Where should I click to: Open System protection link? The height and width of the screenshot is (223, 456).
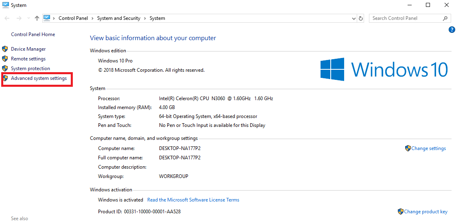[x=30, y=69]
